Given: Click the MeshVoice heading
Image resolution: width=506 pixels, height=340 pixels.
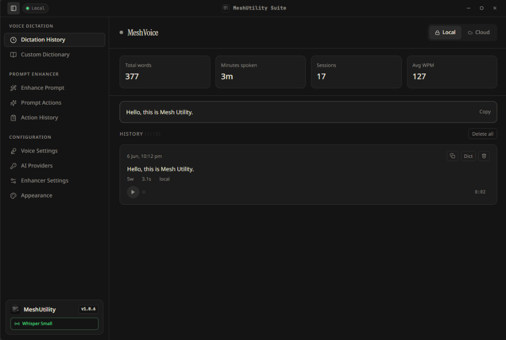Looking at the screenshot, I should point(143,33).
